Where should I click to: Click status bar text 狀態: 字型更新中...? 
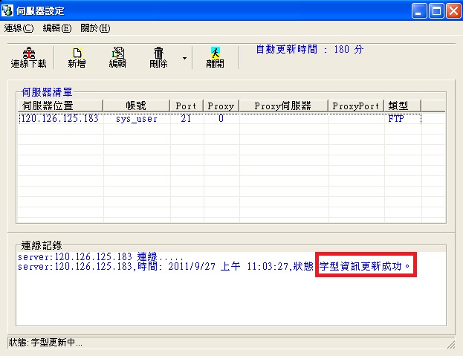(45, 343)
